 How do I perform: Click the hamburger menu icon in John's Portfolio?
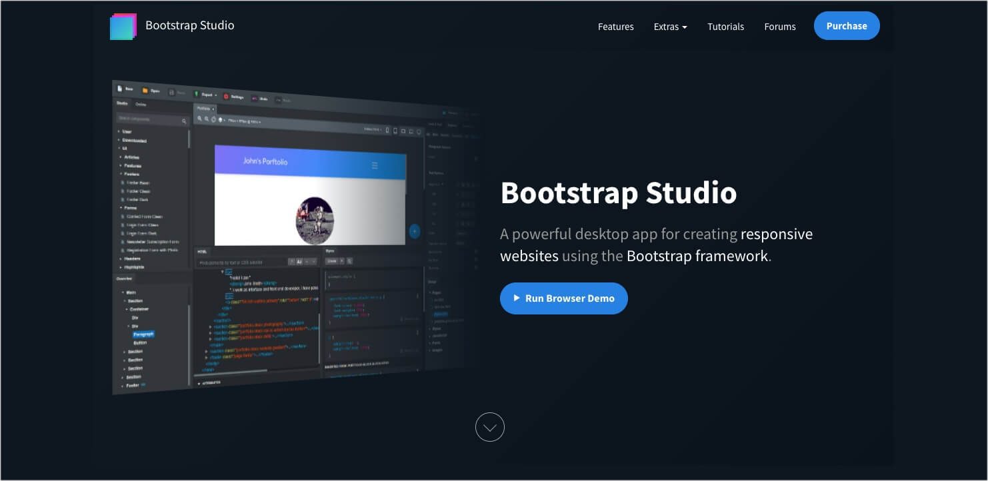click(375, 165)
